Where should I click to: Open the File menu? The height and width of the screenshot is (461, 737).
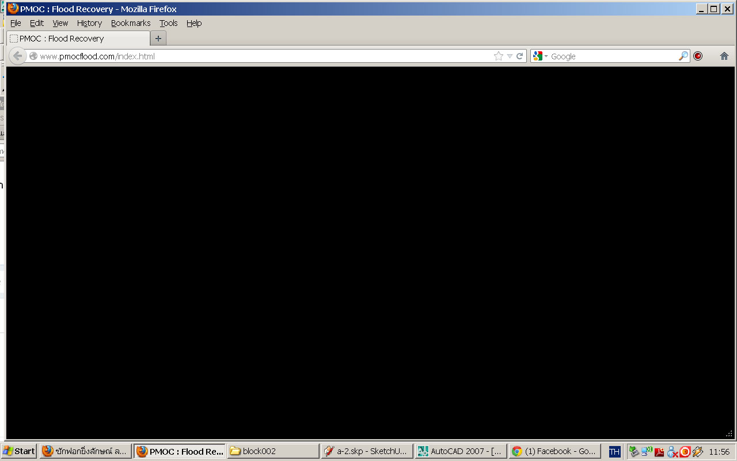coord(16,23)
